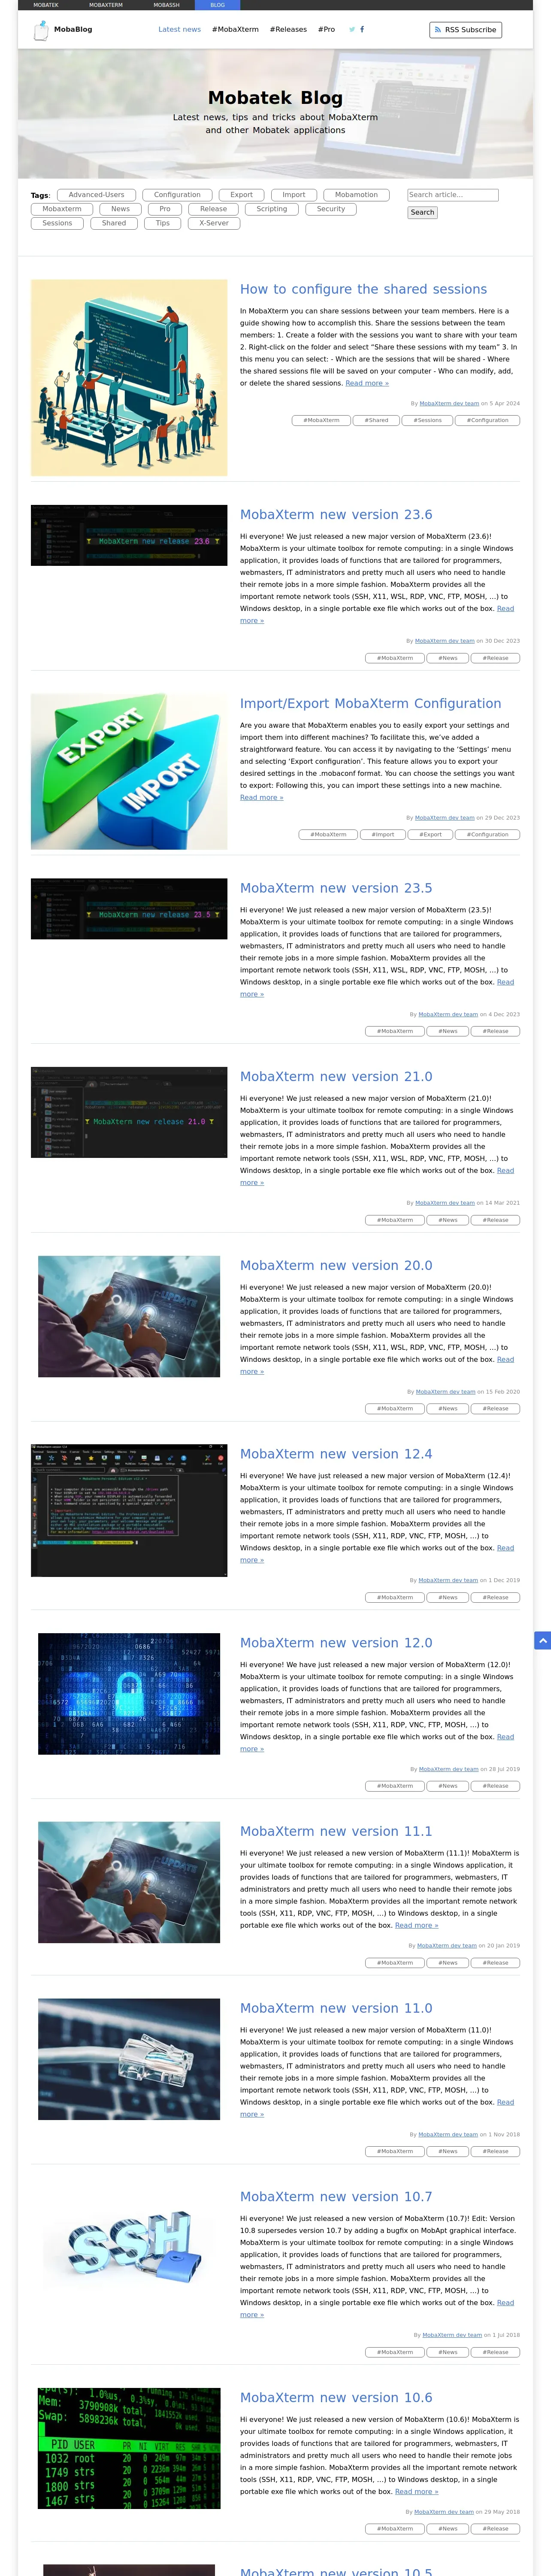
Task: Filter by the Pro tag in tags list
Action: point(165,209)
